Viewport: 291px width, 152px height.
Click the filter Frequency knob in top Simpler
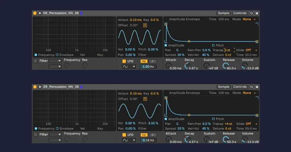tap(67, 66)
